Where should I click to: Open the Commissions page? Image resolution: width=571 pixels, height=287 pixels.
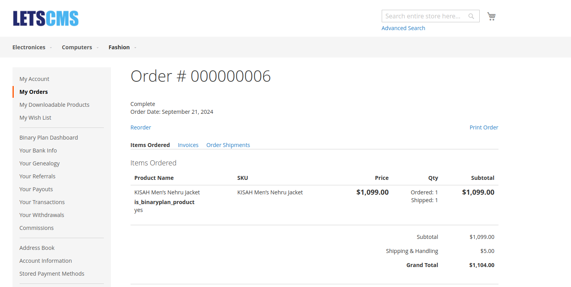pos(36,228)
